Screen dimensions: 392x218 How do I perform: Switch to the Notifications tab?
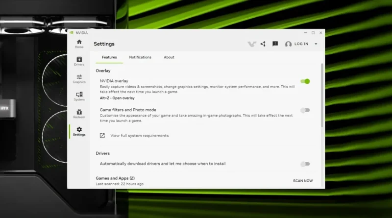140,57
